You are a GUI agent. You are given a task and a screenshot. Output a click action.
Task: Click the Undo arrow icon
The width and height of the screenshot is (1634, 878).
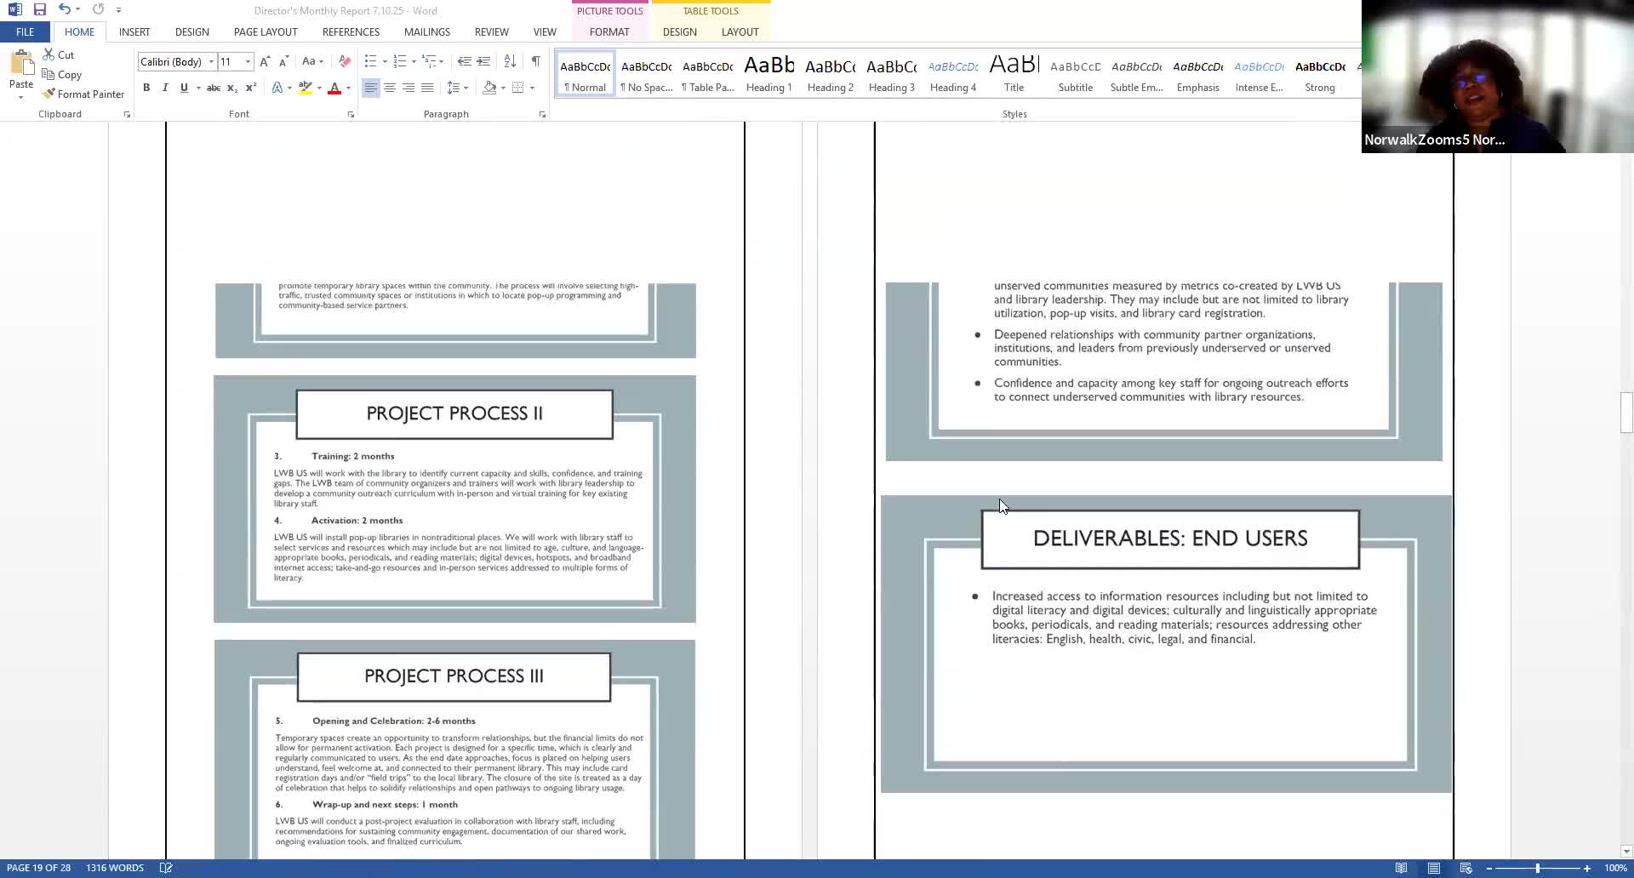point(64,9)
